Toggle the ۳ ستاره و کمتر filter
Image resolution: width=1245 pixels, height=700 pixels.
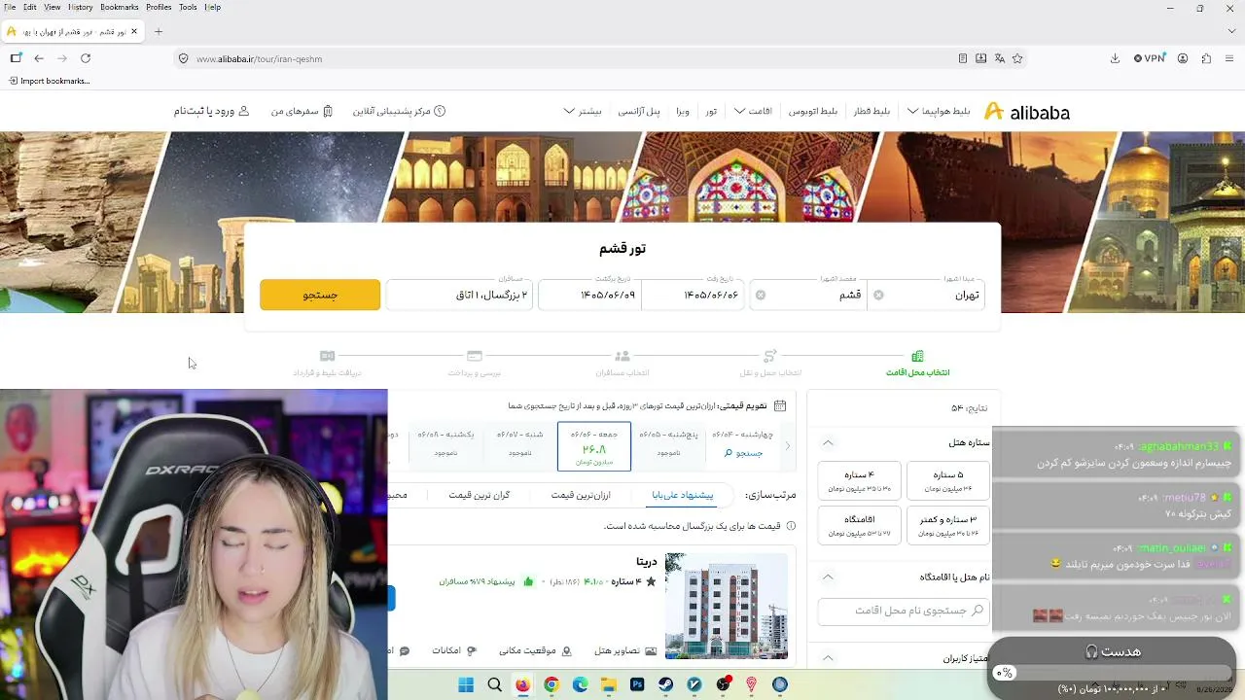coord(947,525)
